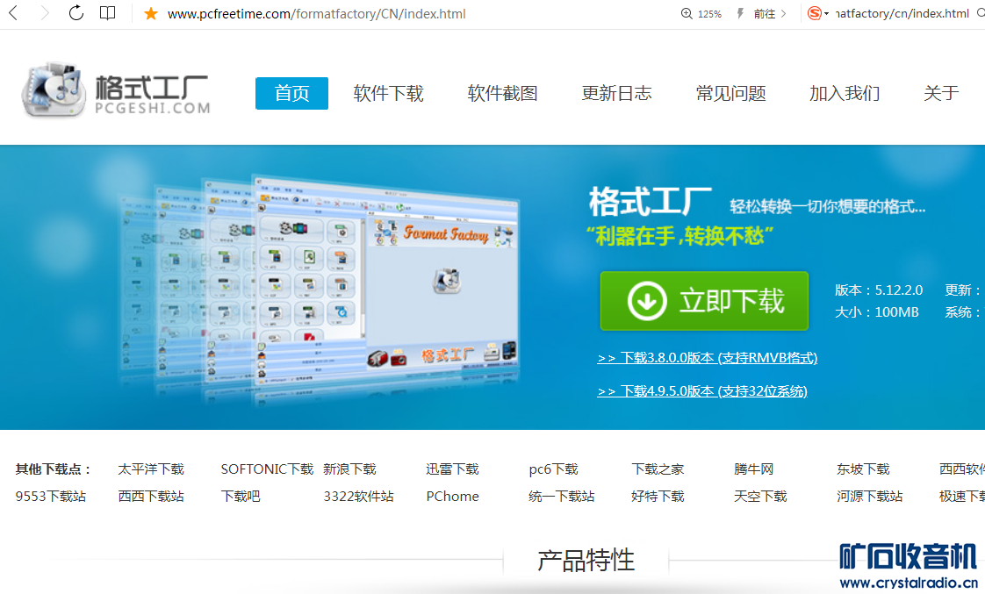Open the 下载3.8.0.0版本 RMVB link
The height and width of the screenshot is (594, 985).
coord(708,358)
